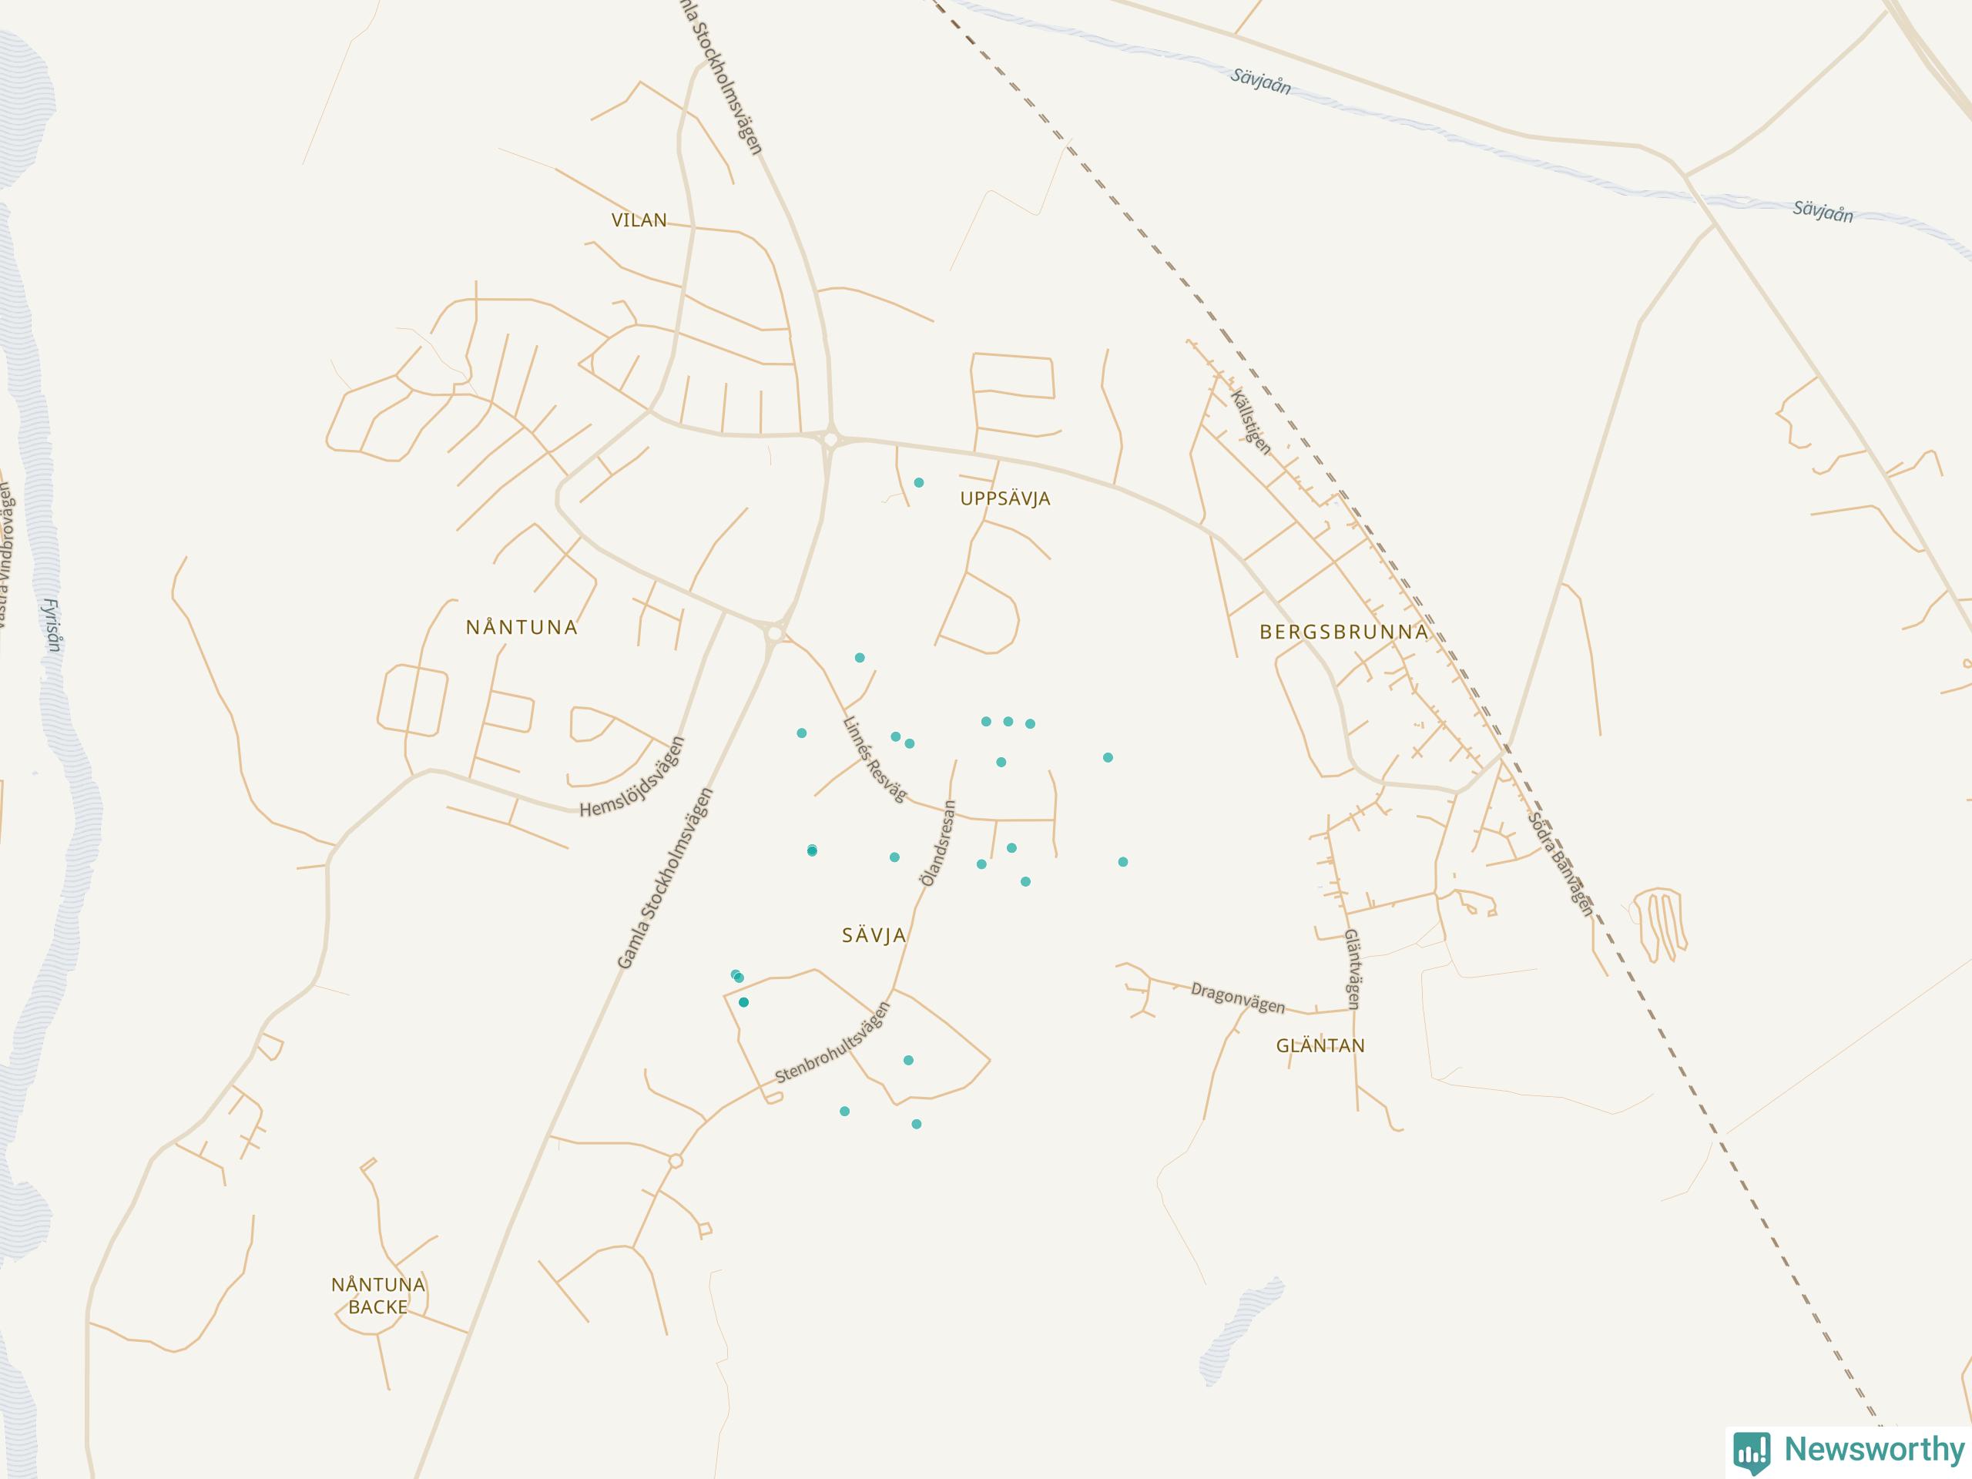Screen dimensions: 1972x1479
Task: Click the roundabout near Linnés Resväg start
Action: pos(775,633)
